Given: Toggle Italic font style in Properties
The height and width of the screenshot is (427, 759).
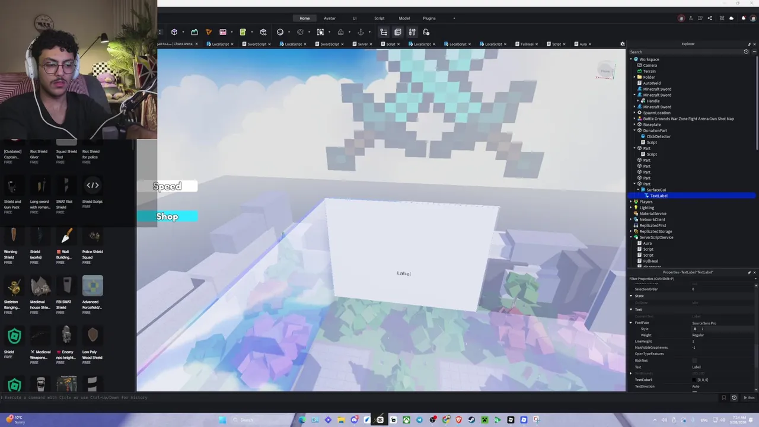Looking at the screenshot, I should point(702,329).
